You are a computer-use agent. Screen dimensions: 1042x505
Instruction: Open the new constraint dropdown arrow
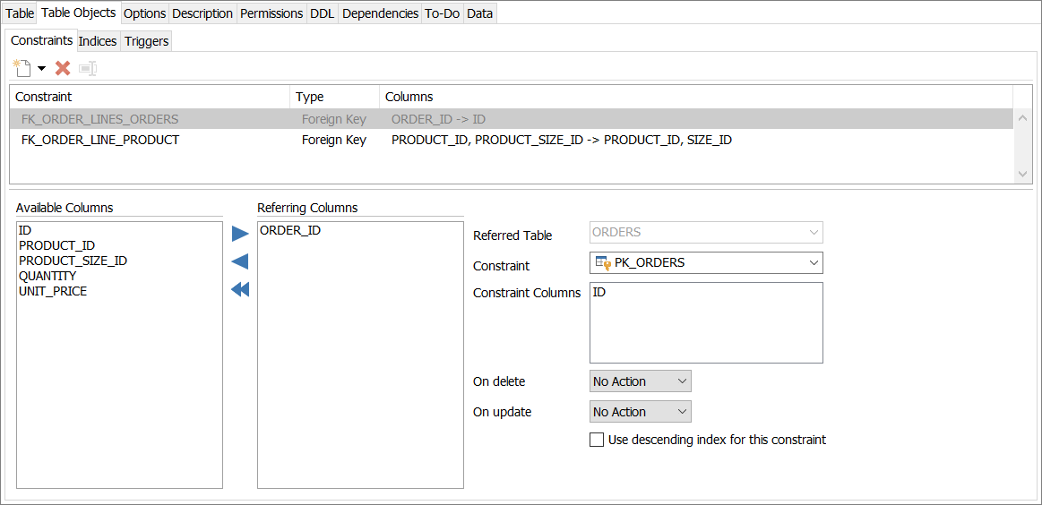point(41,69)
